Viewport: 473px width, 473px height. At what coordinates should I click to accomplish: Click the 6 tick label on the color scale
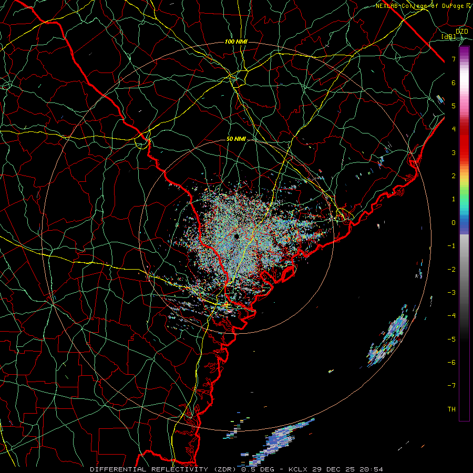454,83
